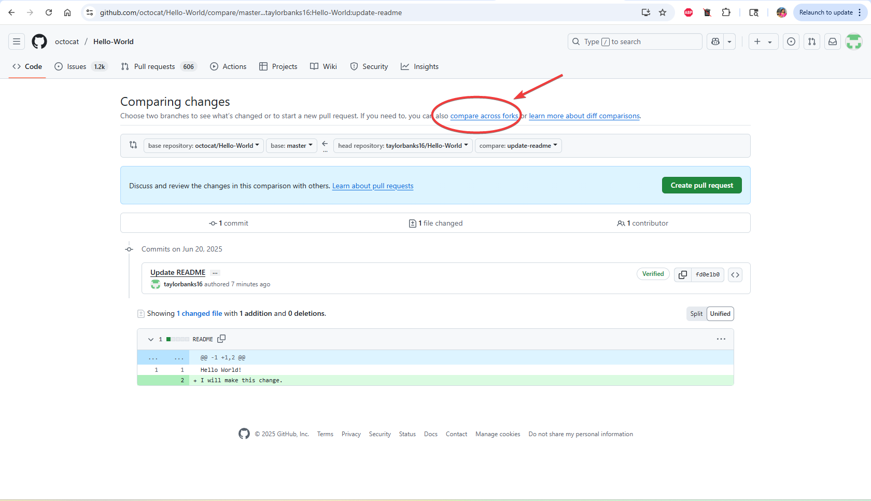
Task: Follow the compare across forks link
Action: point(484,116)
